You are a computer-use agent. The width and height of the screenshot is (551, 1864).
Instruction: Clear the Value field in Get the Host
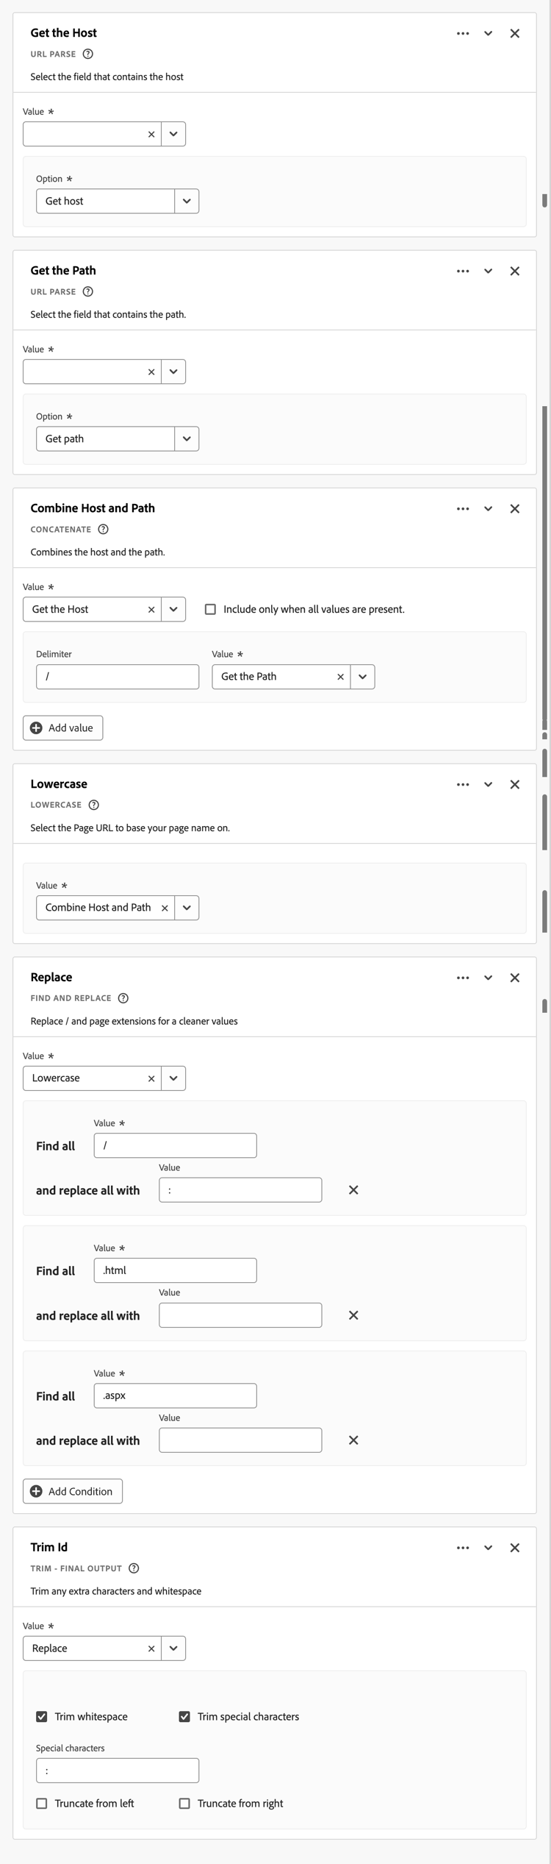pos(151,134)
